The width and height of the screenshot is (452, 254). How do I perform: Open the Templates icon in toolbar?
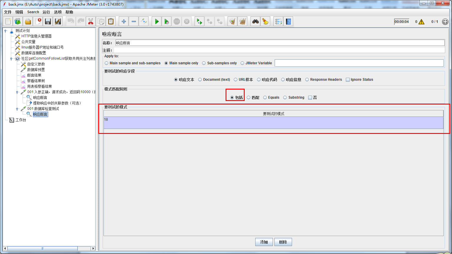point(18,21)
